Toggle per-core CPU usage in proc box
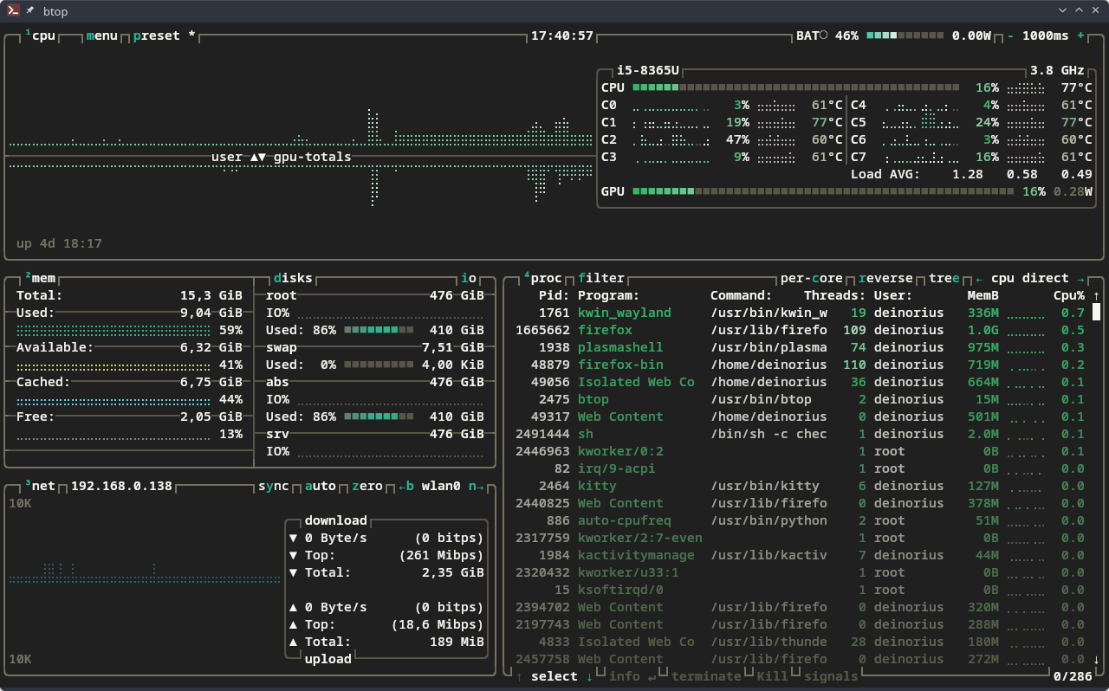Viewport: 1109px width, 691px height. [811, 278]
